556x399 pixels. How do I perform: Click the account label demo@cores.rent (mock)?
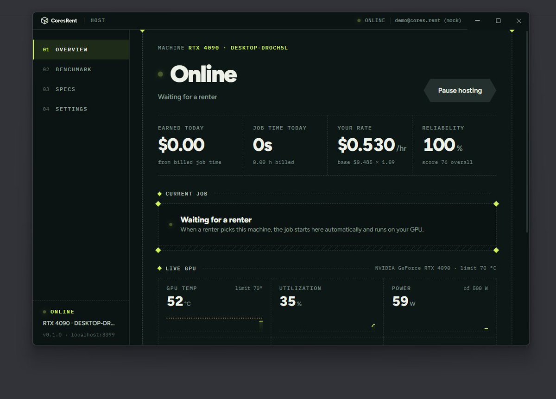coord(428,20)
